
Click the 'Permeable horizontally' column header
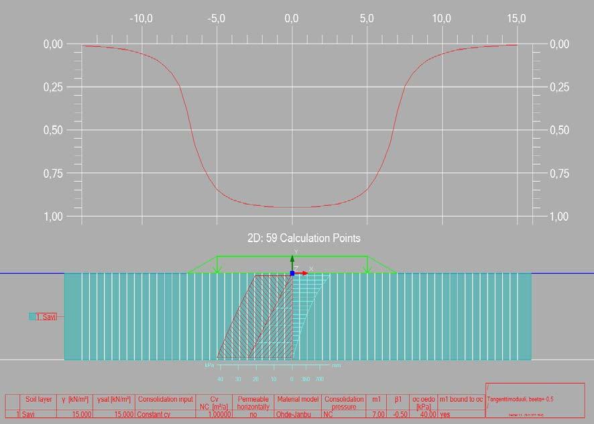point(253,403)
